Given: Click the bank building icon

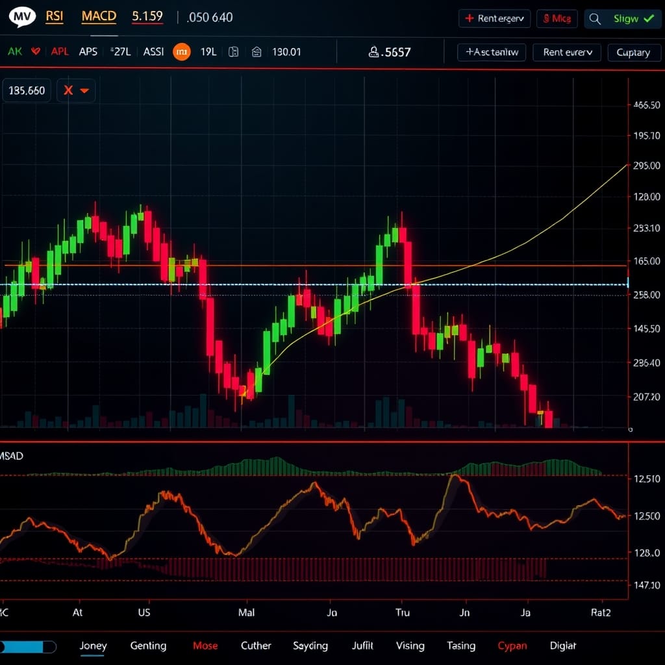Looking at the screenshot, I should 257,52.
